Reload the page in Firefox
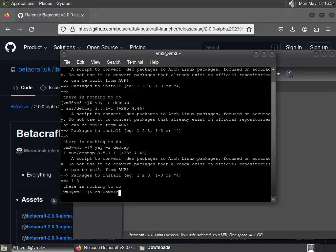The height and width of the screenshot is (252, 336). (x=31, y=29)
